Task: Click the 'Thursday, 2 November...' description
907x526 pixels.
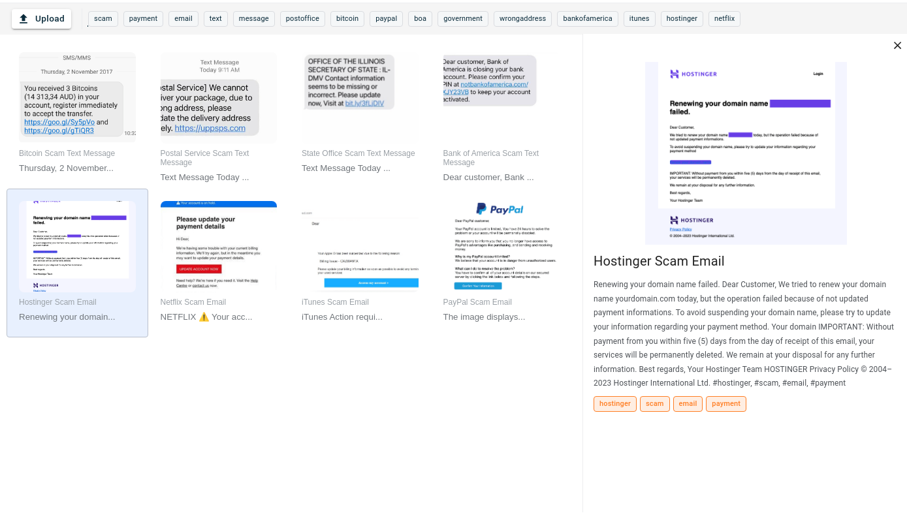Action: click(x=66, y=168)
